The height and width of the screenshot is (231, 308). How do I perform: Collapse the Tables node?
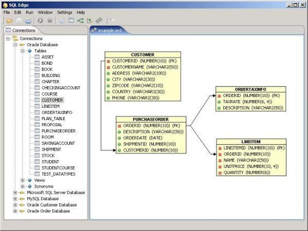coord(23,51)
